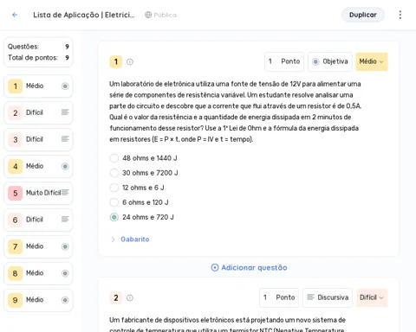Click the globe Pública visibility icon

point(148,15)
